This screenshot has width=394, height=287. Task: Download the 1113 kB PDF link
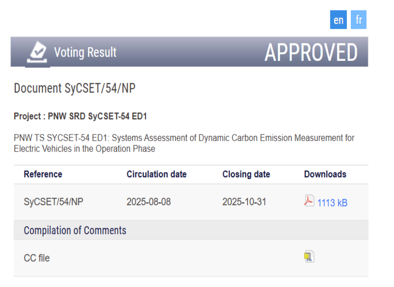point(332,203)
